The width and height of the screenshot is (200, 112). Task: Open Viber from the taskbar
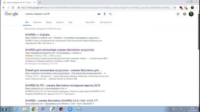pos(43,109)
